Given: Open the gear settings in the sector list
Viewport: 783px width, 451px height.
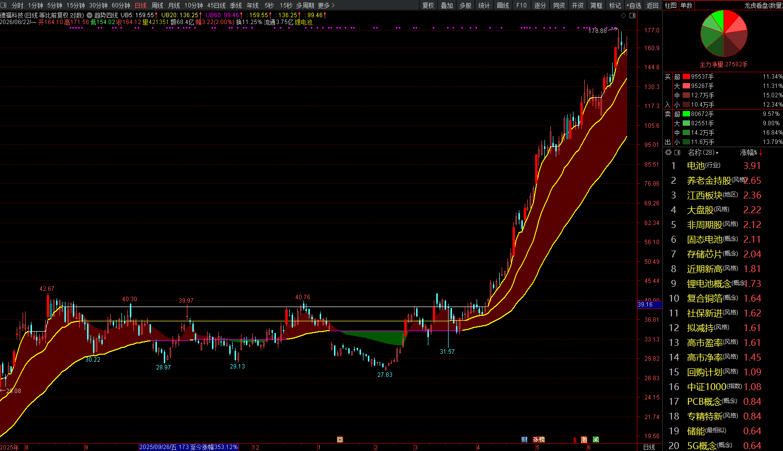Looking at the screenshot, I should click(x=668, y=152).
